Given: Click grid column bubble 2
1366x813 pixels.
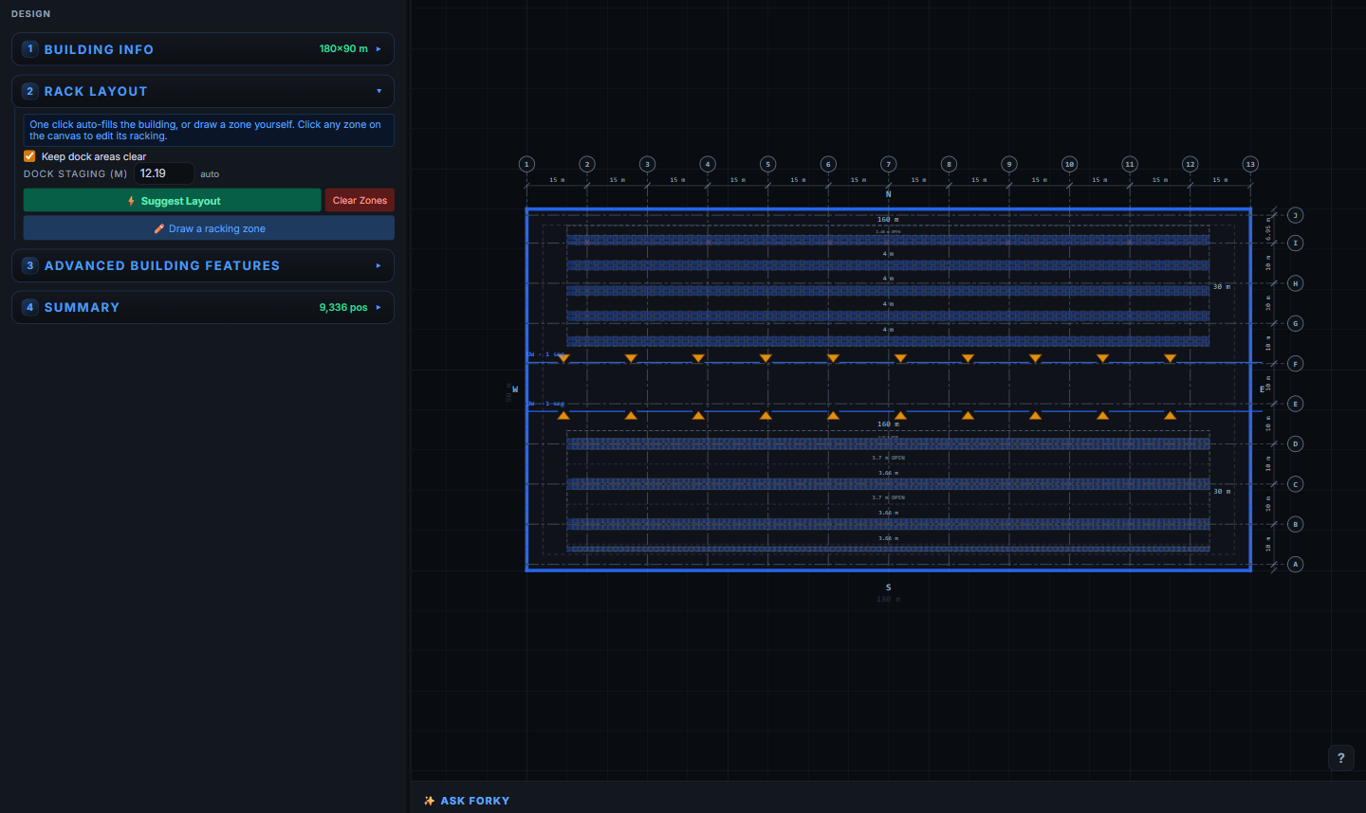Looking at the screenshot, I should [x=587, y=164].
